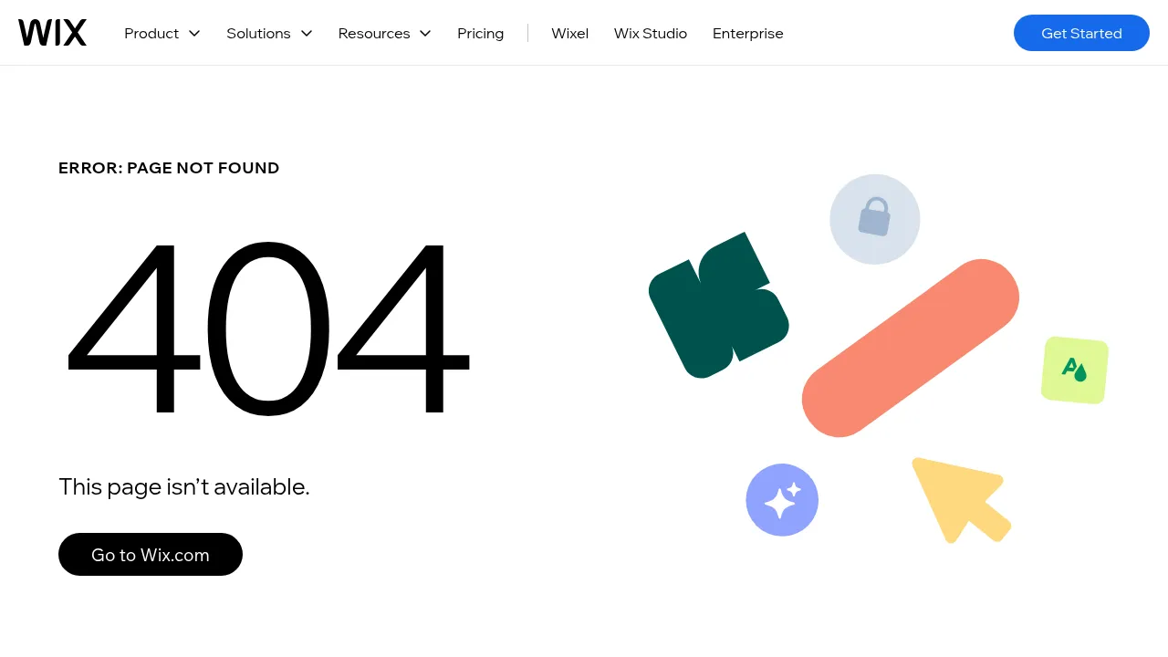Expand the Resources dropdown chevron
The height and width of the screenshot is (657, 1168).
coord(425,34)
